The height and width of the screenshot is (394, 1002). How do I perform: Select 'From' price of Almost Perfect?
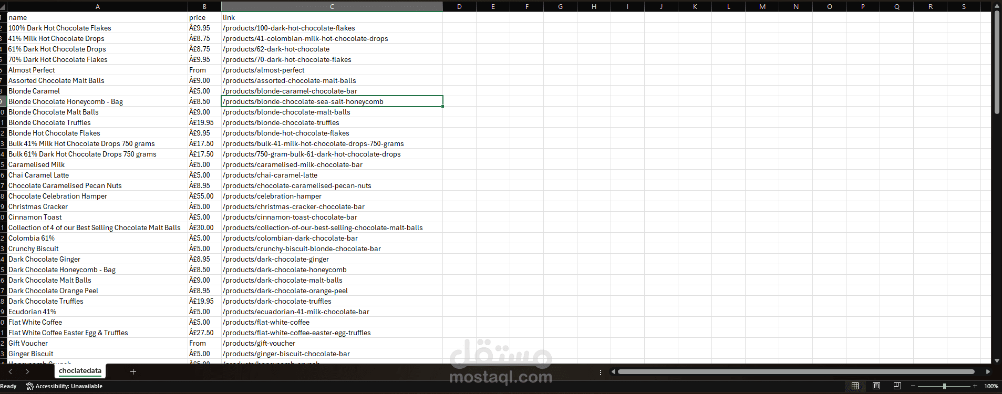click(x=204, y=70)
